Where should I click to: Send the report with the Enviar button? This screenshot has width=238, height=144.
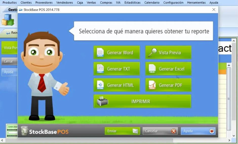coord(122,131)
